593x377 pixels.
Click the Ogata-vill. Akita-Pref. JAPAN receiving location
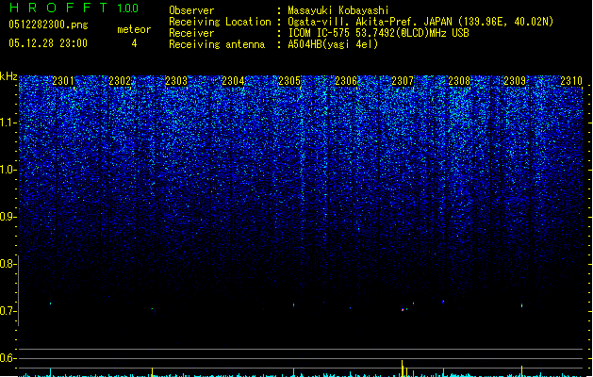[420, 22]
